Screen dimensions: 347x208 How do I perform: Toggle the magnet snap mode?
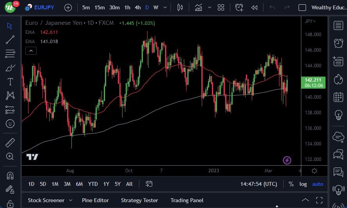click(10, 175)
